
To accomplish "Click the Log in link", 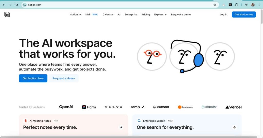I will coord(223,15).
